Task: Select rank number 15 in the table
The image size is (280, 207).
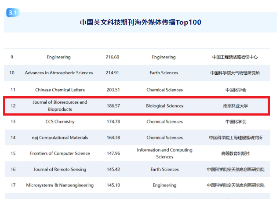Action: pos(12,153)
